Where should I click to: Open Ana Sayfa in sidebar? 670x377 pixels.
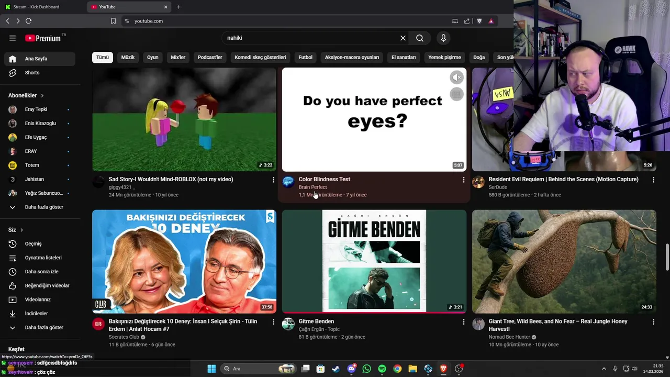[x=40, y=59]
